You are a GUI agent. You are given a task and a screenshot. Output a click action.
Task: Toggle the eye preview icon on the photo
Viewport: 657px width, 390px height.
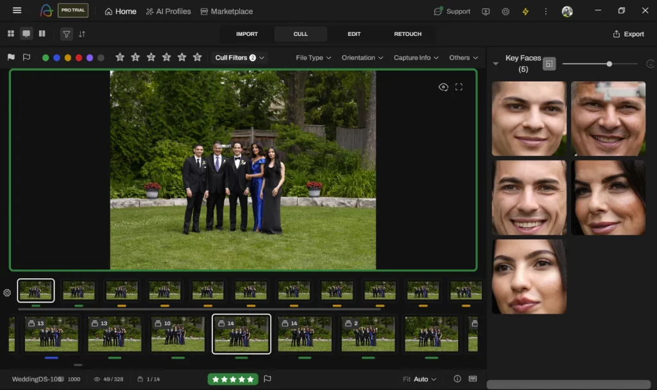coord(443,87)
